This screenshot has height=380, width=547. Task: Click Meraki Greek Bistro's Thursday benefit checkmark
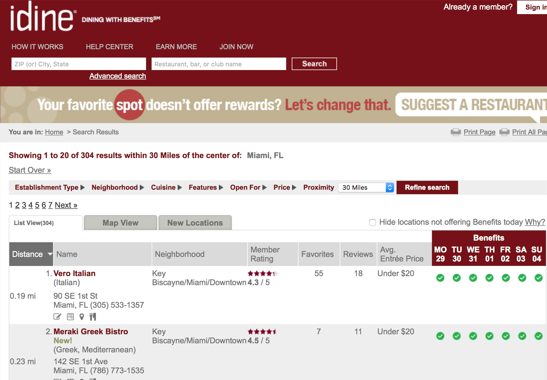pyautogui.click(x=489, y=336)
